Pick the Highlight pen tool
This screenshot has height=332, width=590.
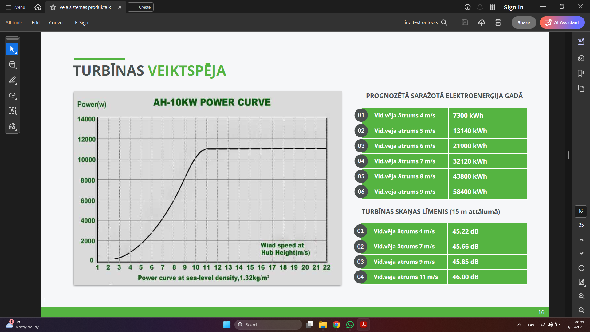point(12,80)
